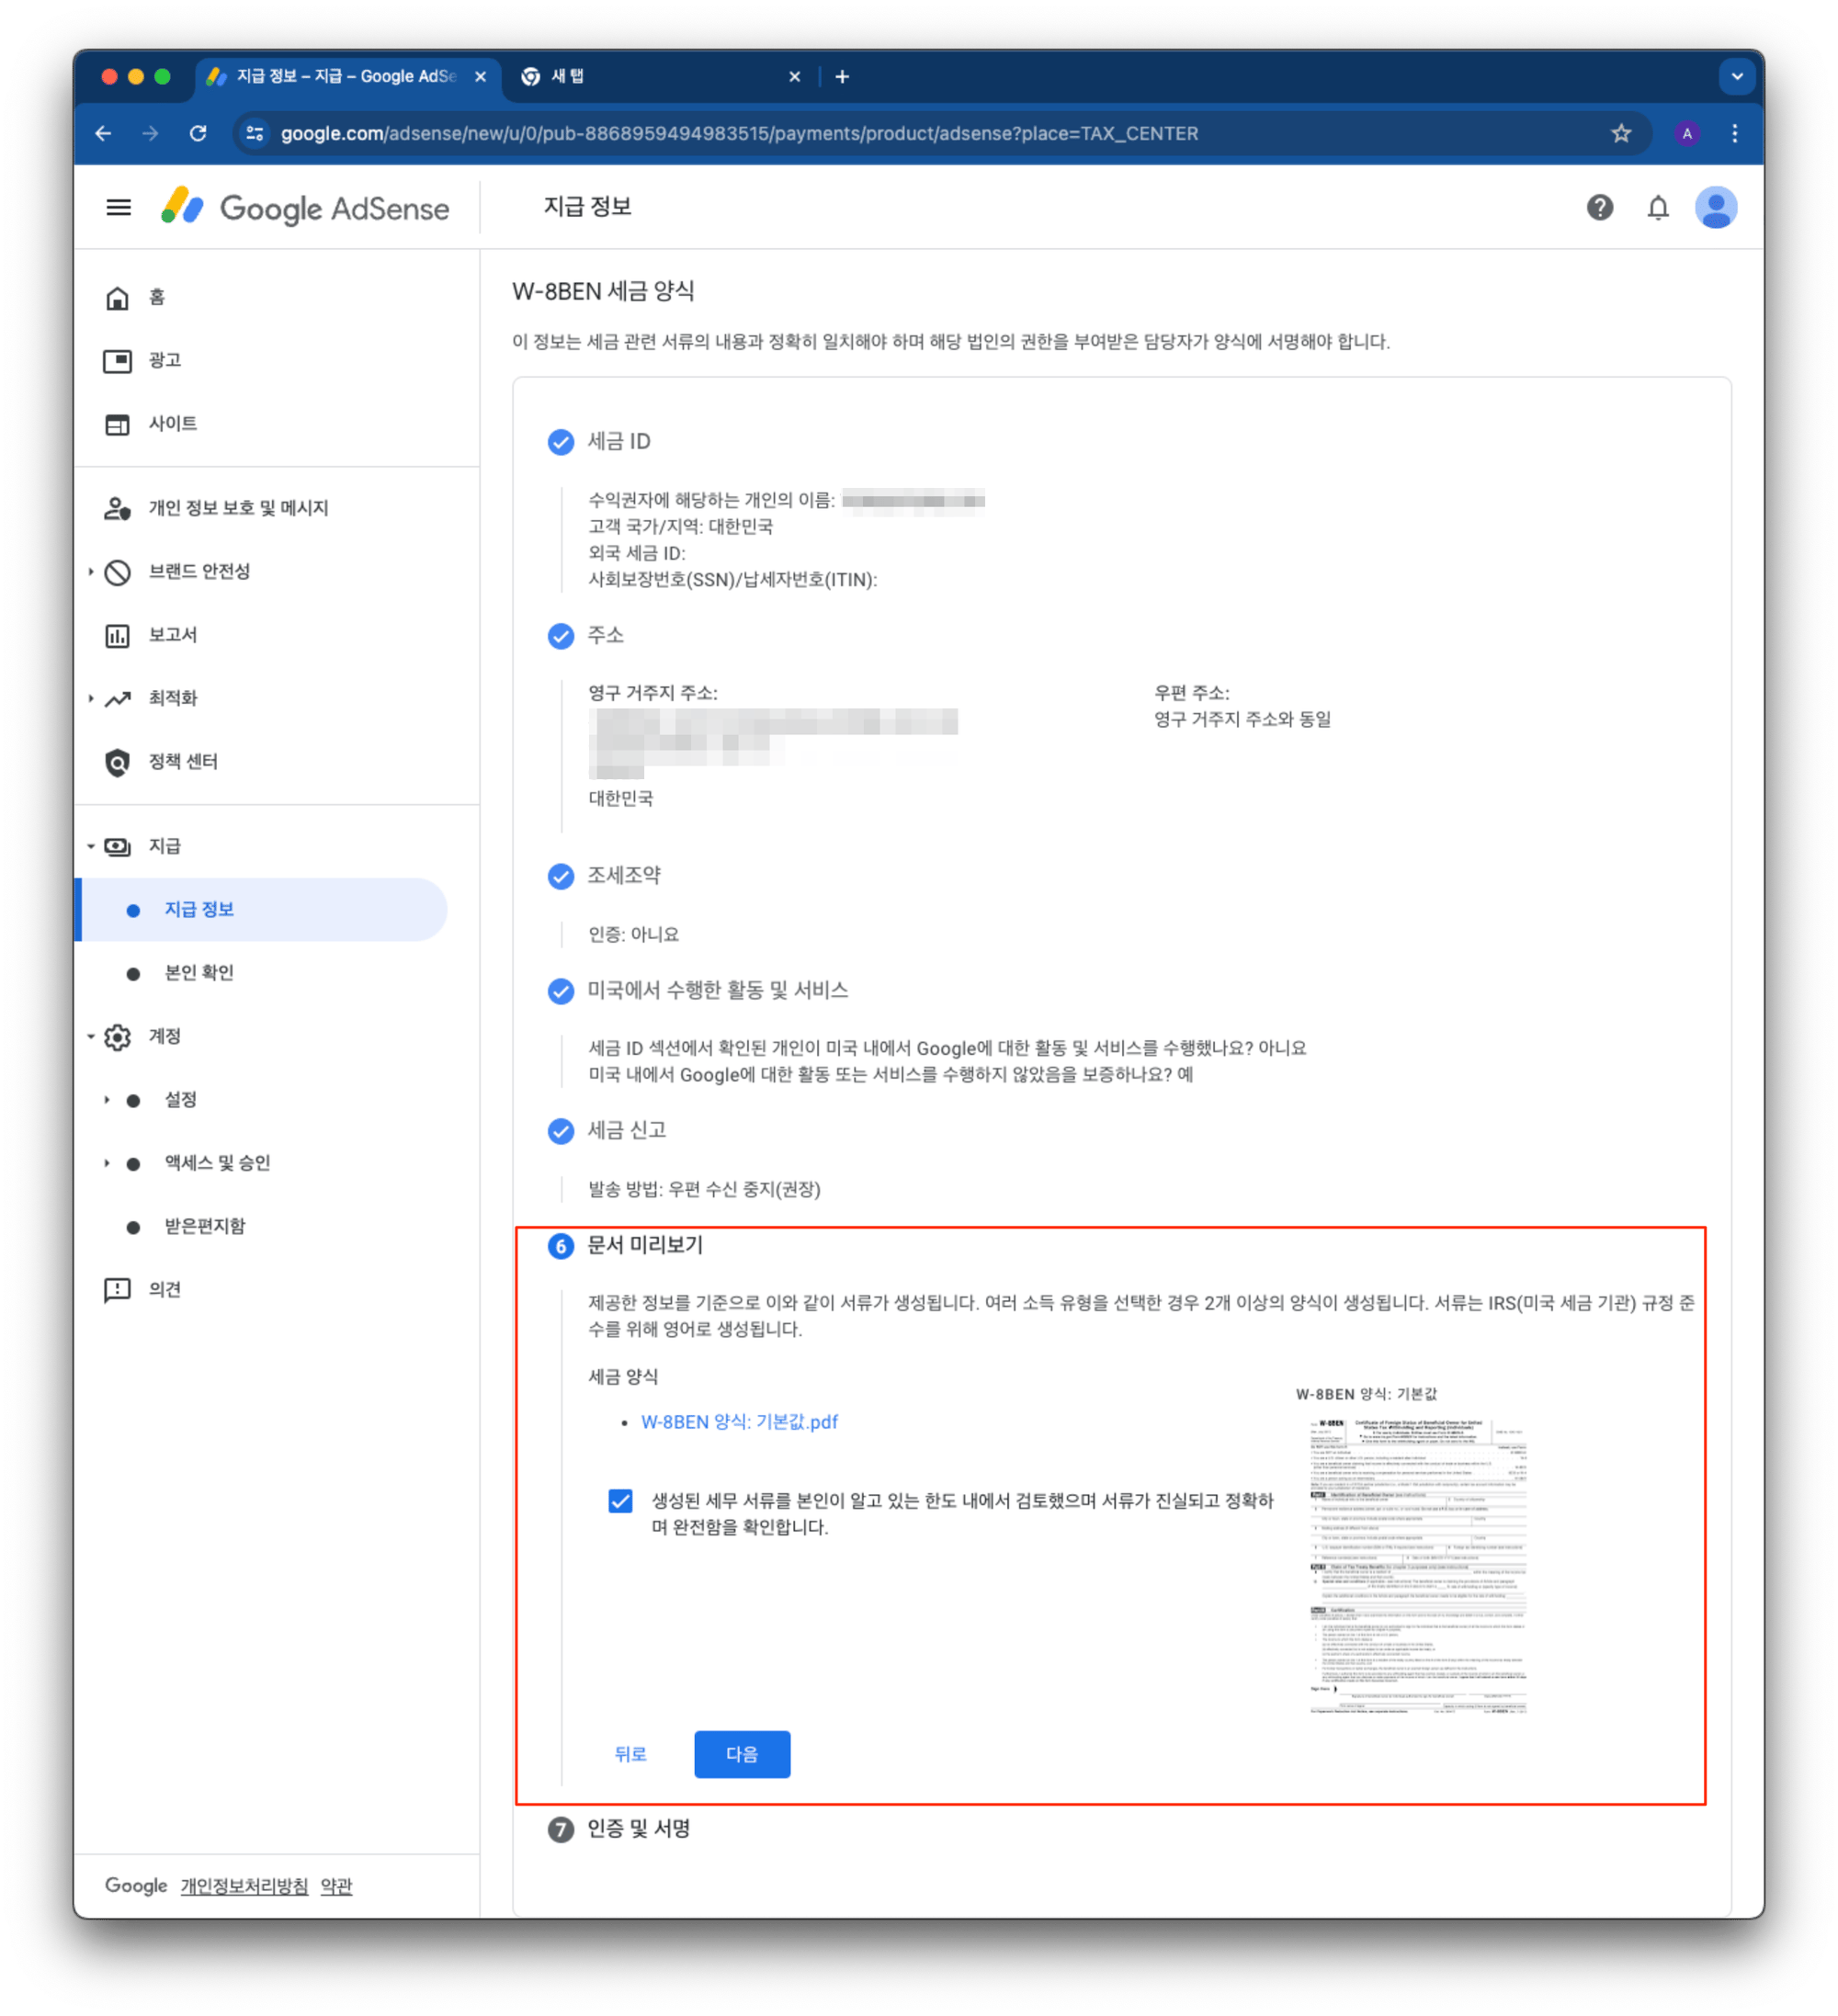Open the account profile avatar
The width and height of the screenshot is (1838, 2016).
1715,207
